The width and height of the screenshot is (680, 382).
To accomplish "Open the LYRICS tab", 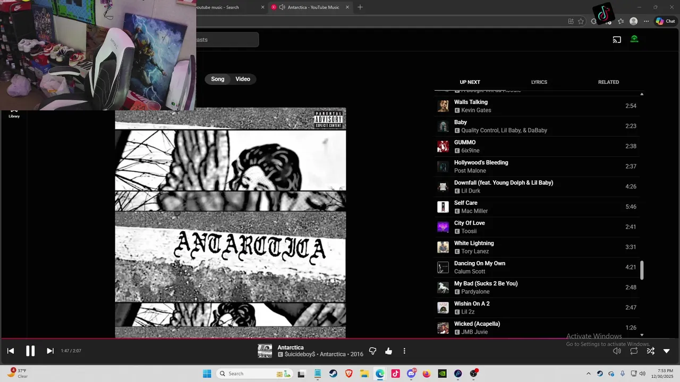I will click(x=539, y=82).
